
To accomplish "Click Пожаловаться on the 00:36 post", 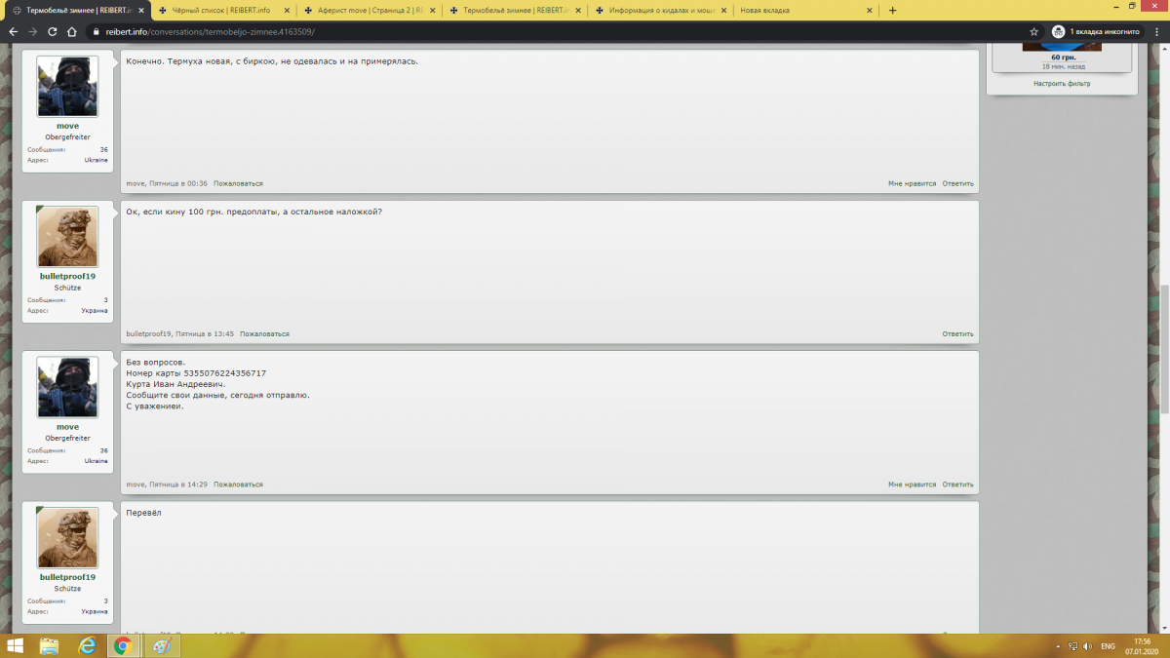I will click(238, 183).
